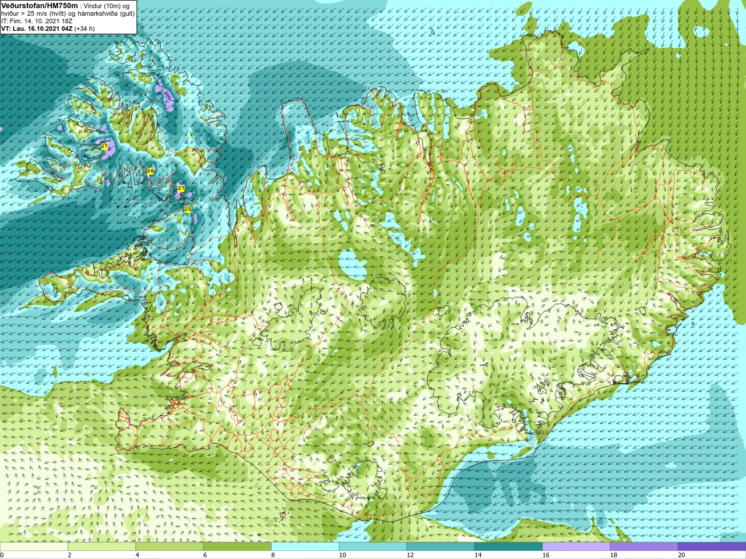Select the 10–12 m/s turquoise swatch
This screenshot has width=746, height=559.
[372, 546]
